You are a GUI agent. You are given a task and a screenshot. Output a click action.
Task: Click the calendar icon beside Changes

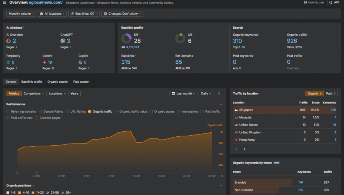point(105,14)
